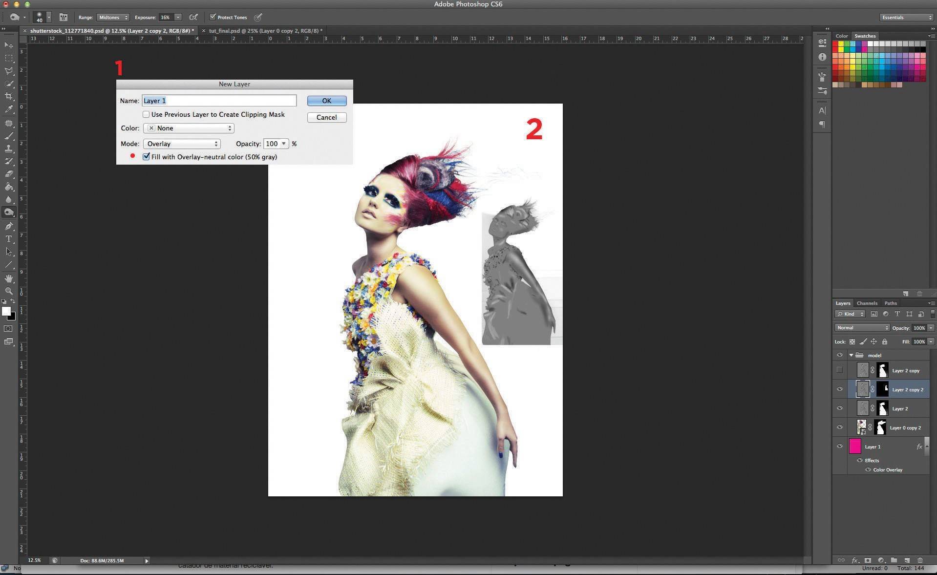Open the Brush Presets panel icon
937x575 pixels.
click(x=822, y=90)
